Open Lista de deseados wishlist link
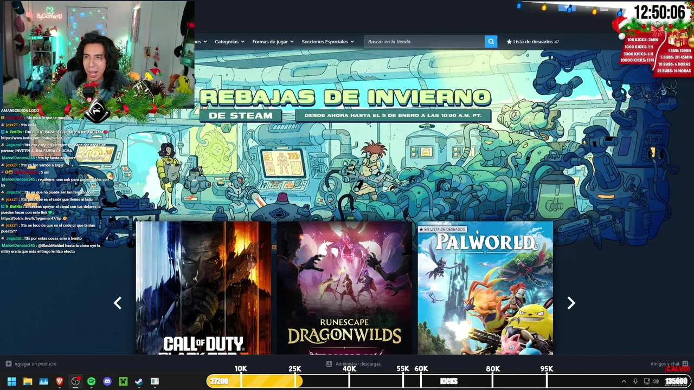Image resolution: width=694 pixels, height=390 pixels. tap(533, 42)
